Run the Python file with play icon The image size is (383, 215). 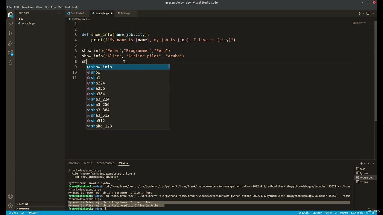[360, 13]
